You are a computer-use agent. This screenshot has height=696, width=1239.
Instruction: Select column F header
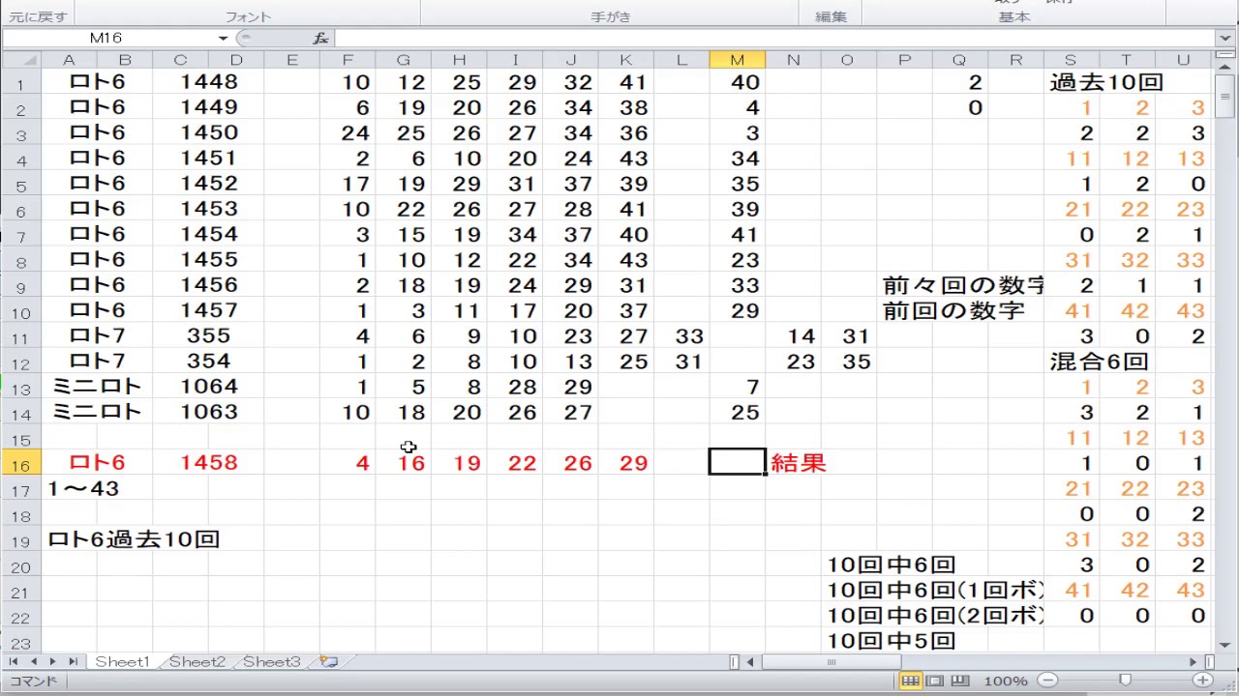pyautogui.click(x=348, y=60)
